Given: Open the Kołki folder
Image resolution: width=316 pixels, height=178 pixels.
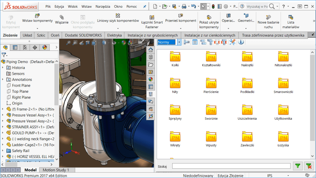Looking at the screenshot, I should pos(175,59).
